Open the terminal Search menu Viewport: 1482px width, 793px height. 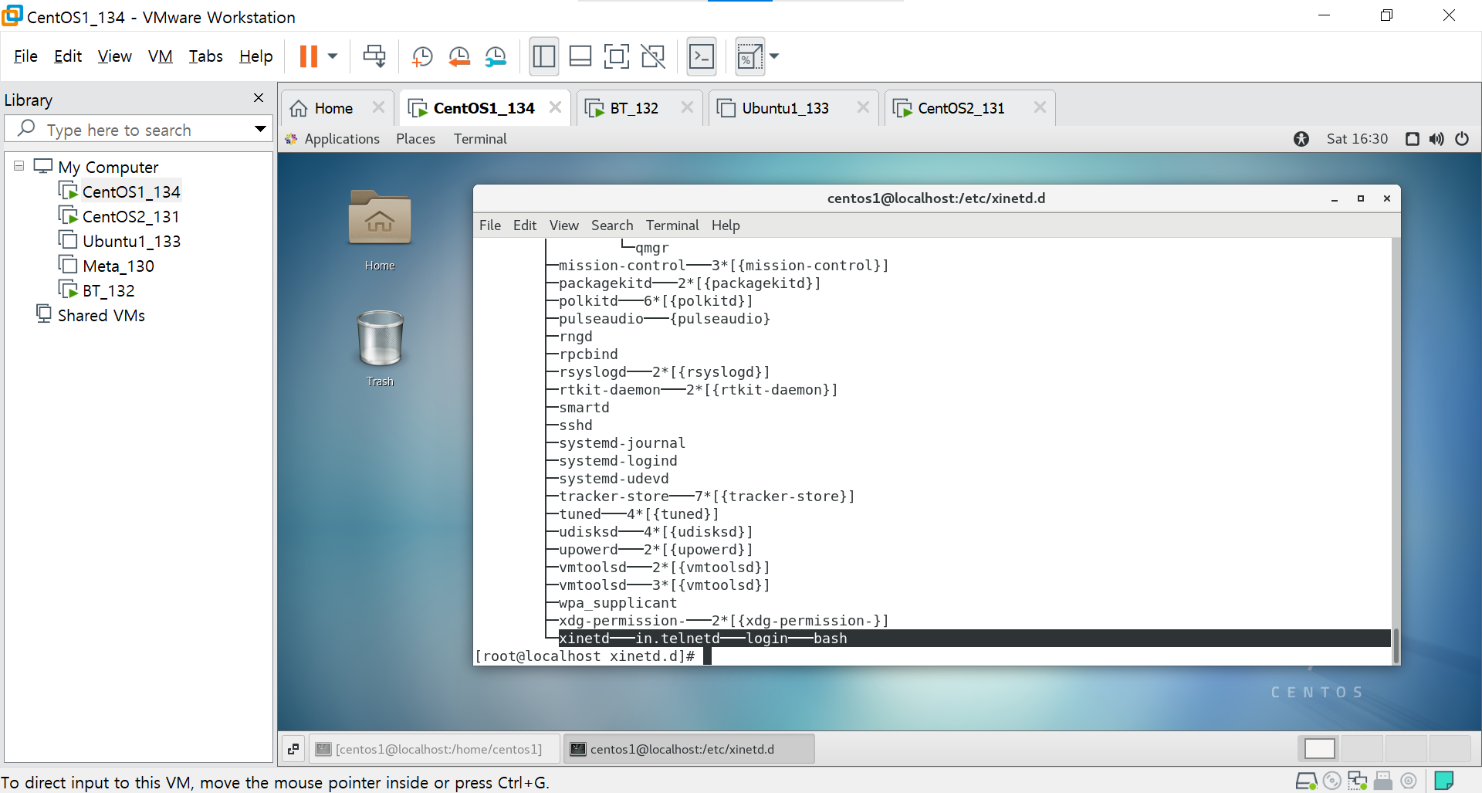click(x=612, y=225)
